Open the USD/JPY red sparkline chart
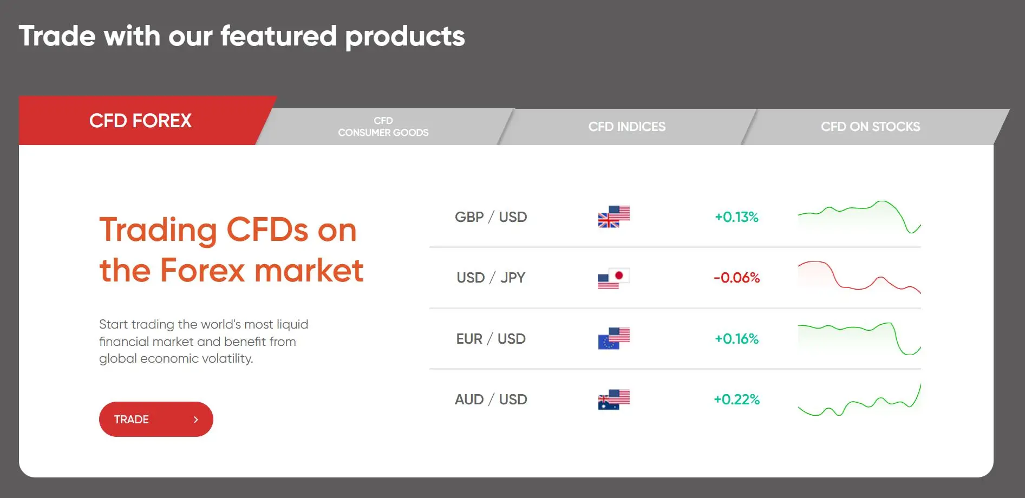 tap(859, 278)
